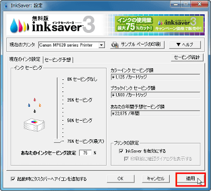
Task: Click the InkSaver droplet icon in title bar
Action: 6,5
